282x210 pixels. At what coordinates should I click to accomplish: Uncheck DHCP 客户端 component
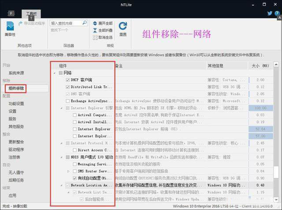point(68,80)
